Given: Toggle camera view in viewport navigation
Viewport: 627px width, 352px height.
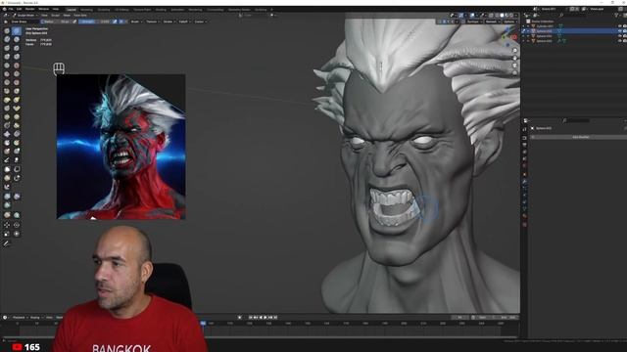Looking at the screenshot, I should [514, 66].
